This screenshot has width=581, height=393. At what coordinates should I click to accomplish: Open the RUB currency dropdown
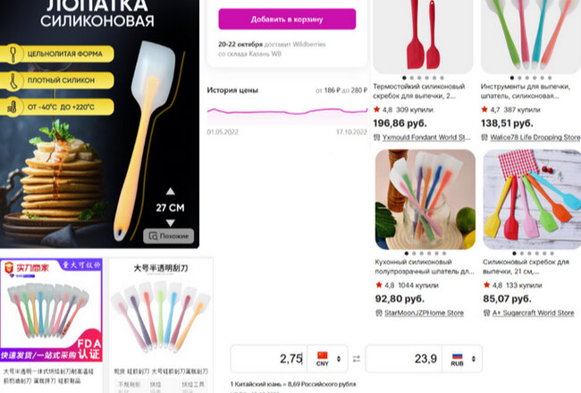click(462, 358)
